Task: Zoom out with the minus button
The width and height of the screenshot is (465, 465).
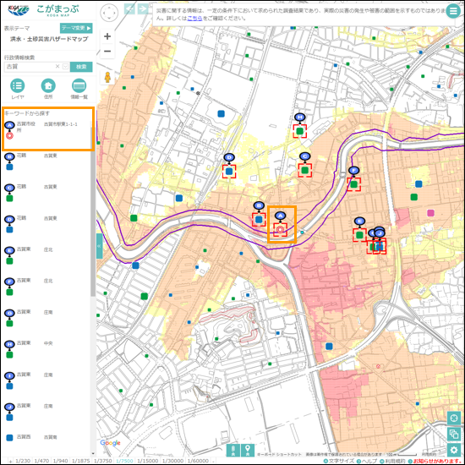Action: click(x=107, y=51)
